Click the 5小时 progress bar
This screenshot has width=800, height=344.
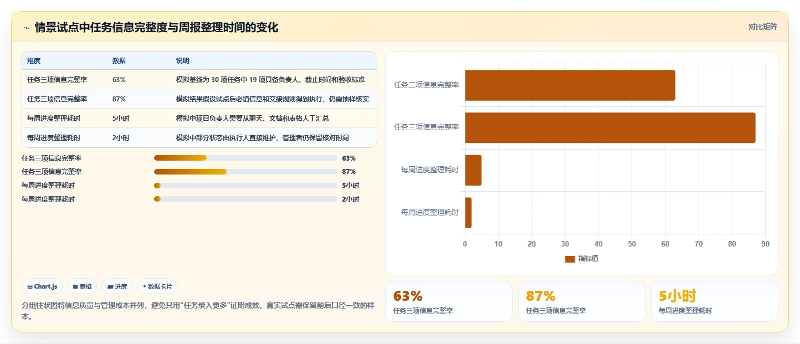pyautogui.click(x=245, y=186)
